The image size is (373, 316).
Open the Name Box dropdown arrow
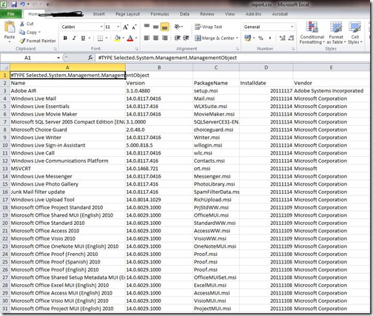[58, 58]
